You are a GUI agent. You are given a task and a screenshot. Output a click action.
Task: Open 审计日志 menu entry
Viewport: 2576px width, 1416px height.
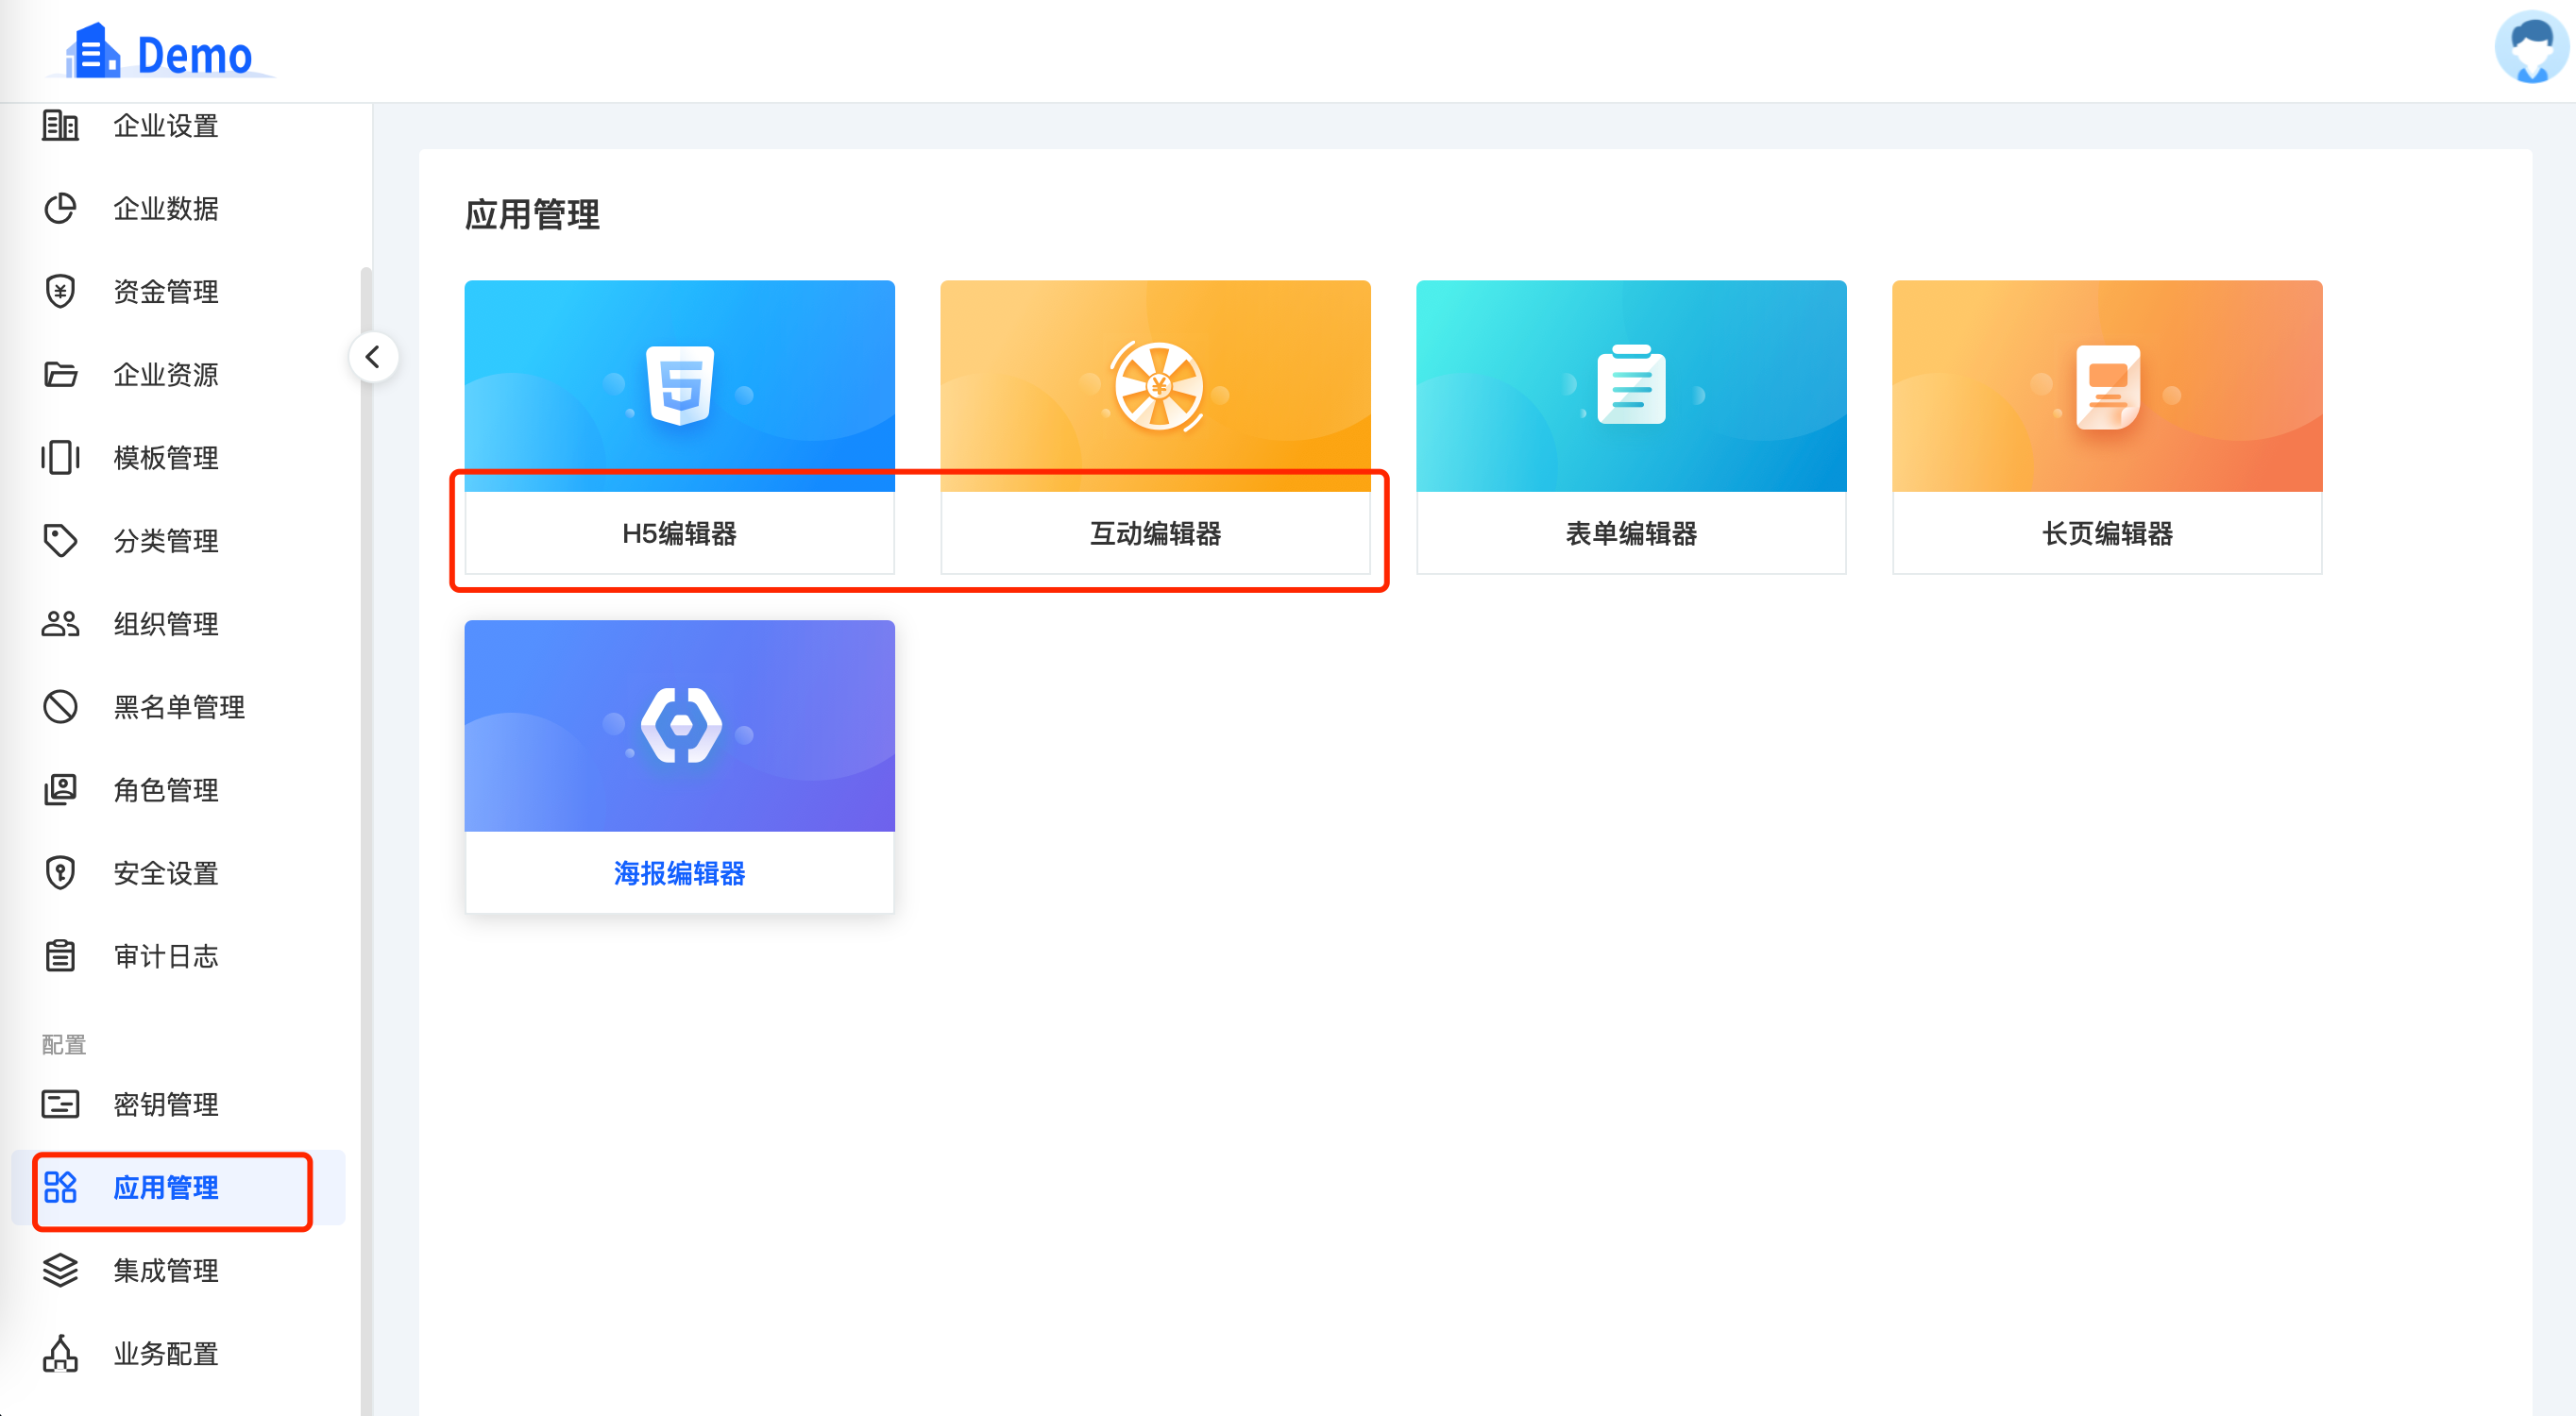[165, 956]
